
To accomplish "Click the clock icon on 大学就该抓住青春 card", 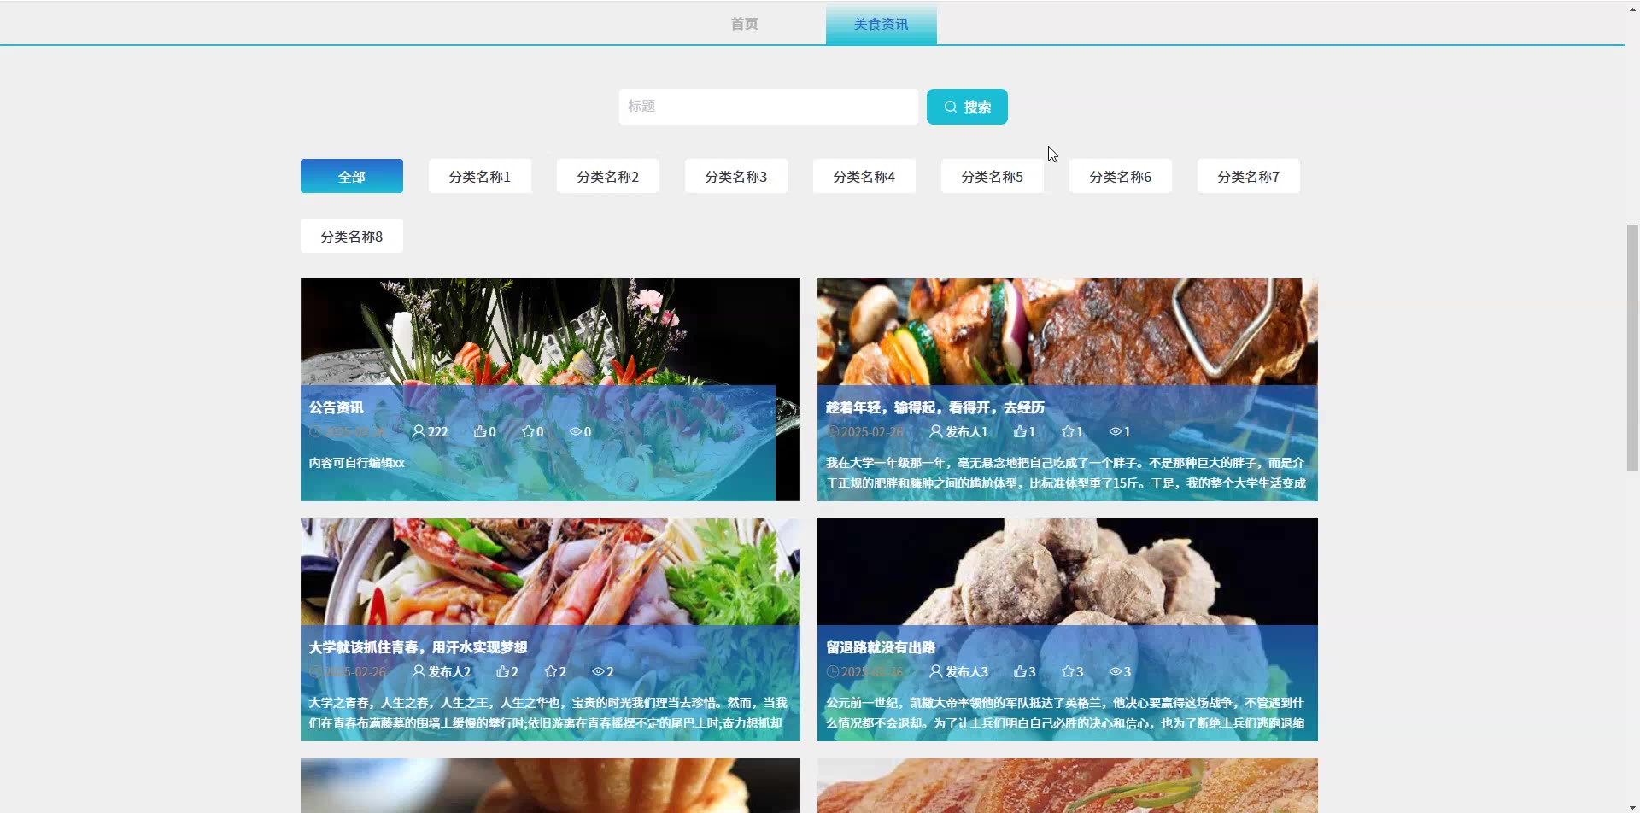I will point(315,672).
